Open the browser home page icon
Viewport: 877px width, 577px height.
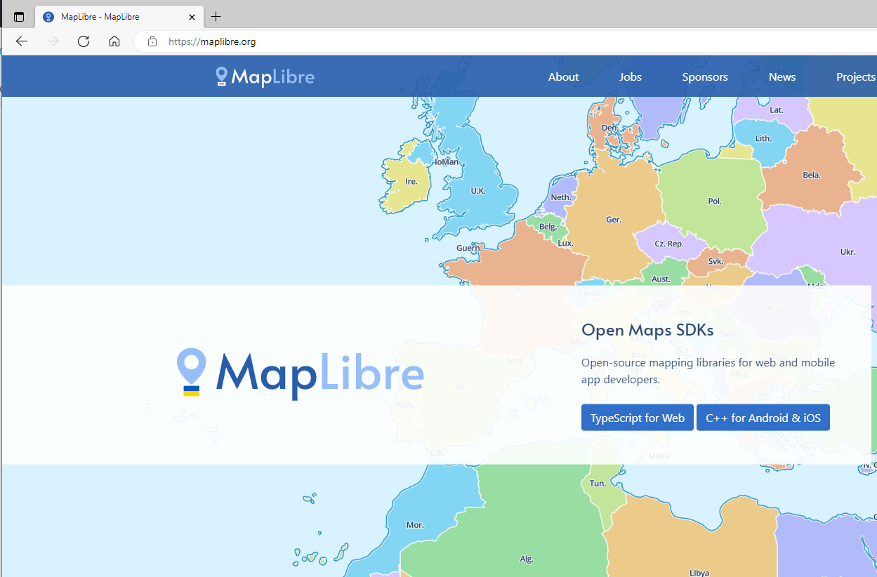point(114,41)
